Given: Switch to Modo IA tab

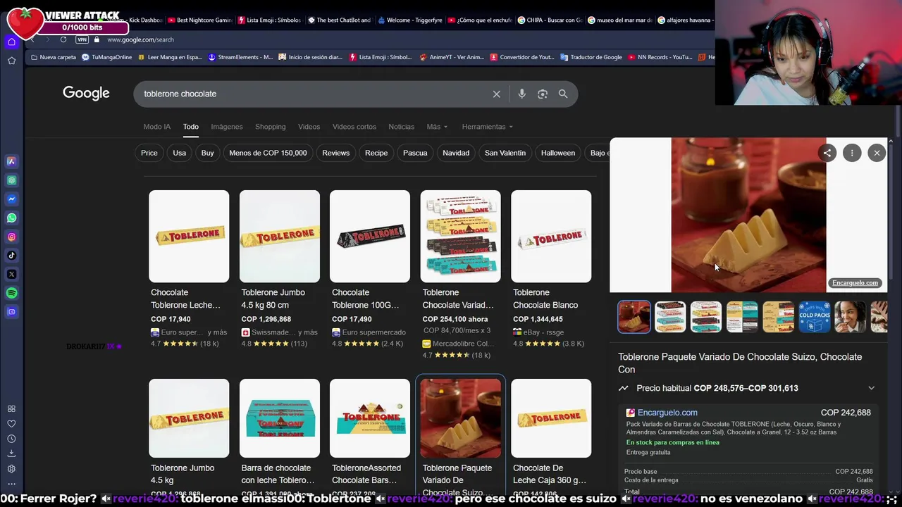Looking at the screenshot, I should (x=156, y=127).
